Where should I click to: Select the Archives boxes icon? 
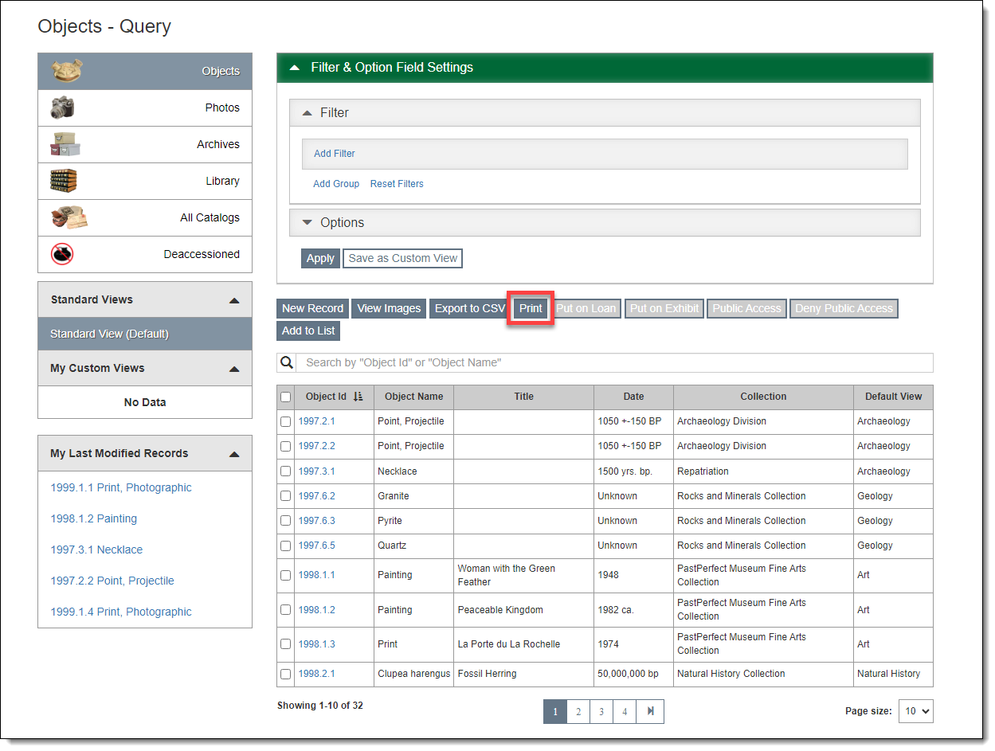pyautogui.click(x=65, y=144)
